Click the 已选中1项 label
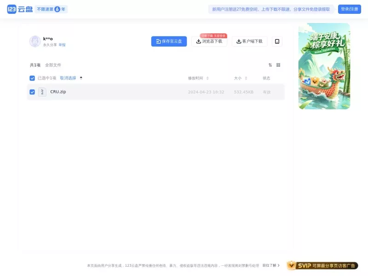The width and height of the screenshot is (368, 276). (x=47, y=78)
